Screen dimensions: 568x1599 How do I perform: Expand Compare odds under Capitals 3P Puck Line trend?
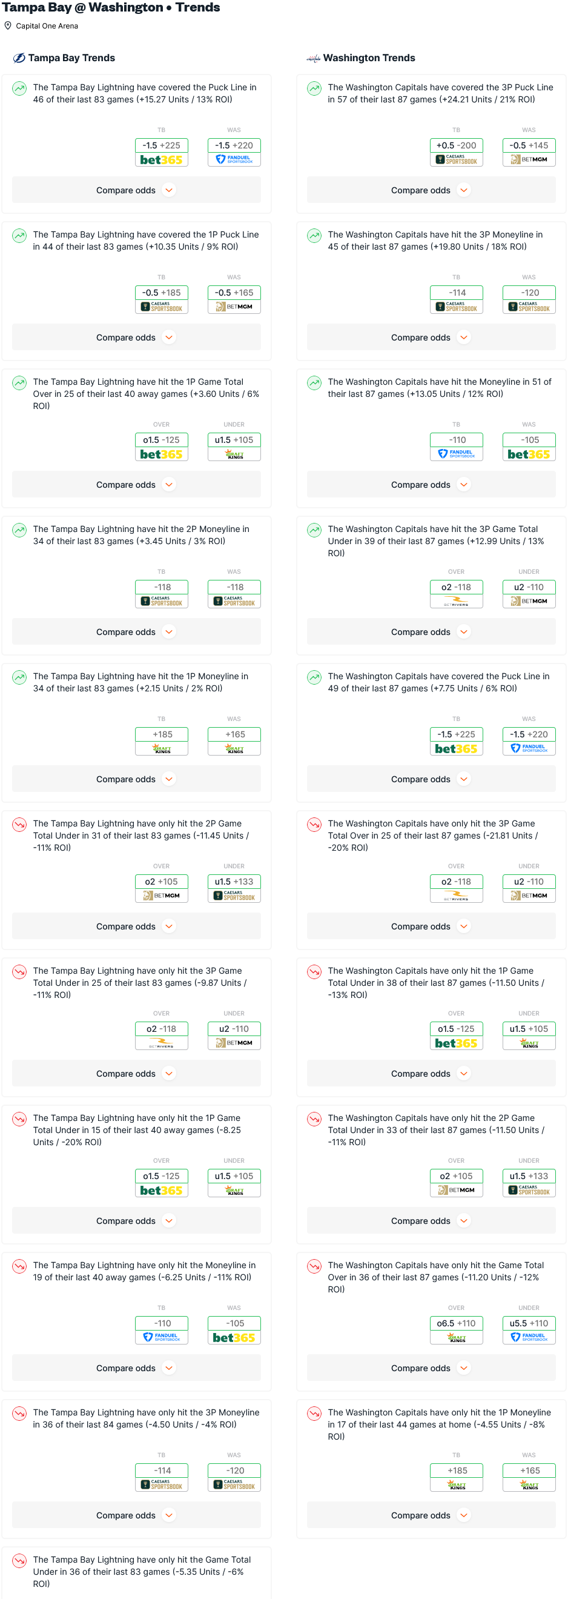431,190
